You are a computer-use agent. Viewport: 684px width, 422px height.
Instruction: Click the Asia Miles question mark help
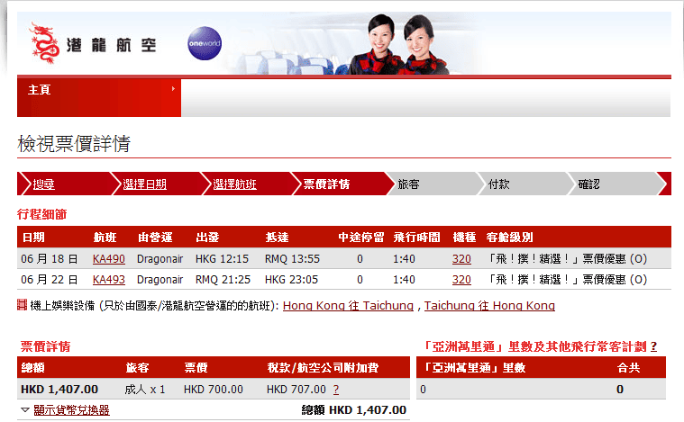tap(652, 346)
